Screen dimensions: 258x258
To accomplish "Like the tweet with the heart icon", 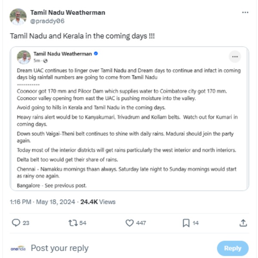I will tap(130, 223).
